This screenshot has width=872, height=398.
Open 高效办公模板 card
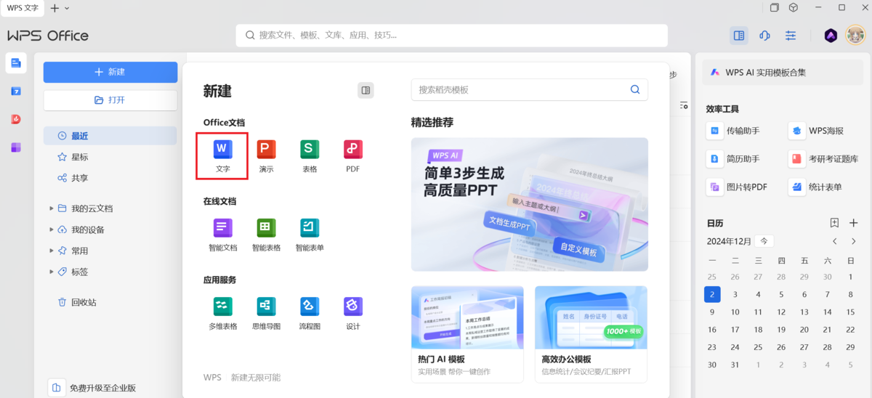591,334
